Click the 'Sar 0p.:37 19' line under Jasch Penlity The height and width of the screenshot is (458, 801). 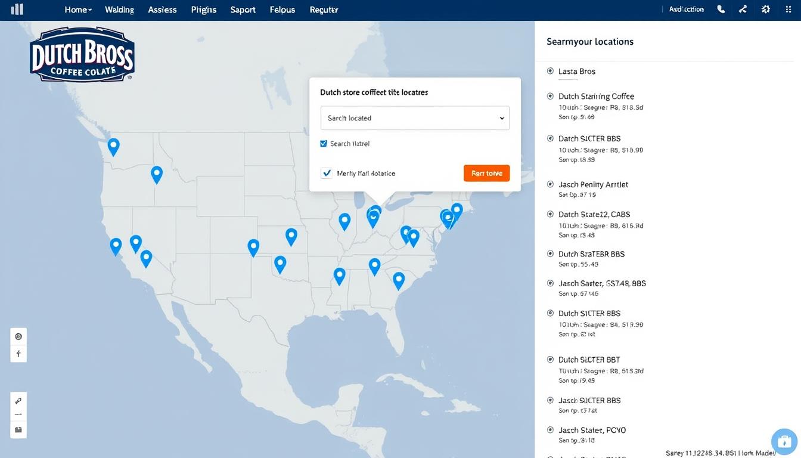(577, 195)
